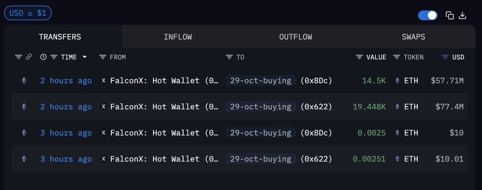Click the download icon at top right

[x=462, y=16]
